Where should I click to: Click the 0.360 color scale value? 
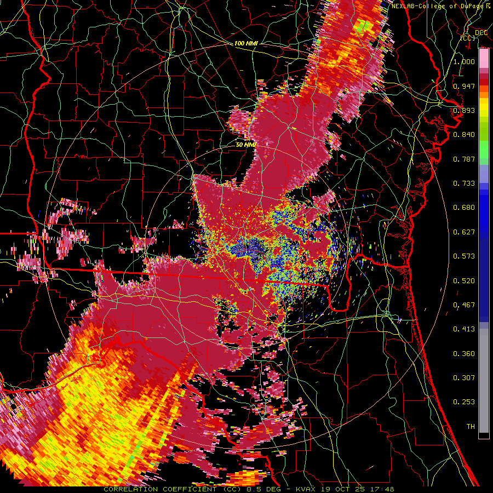[464, 354]
